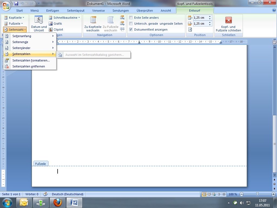Click zoom out minus button

click(x=242, y=194)
